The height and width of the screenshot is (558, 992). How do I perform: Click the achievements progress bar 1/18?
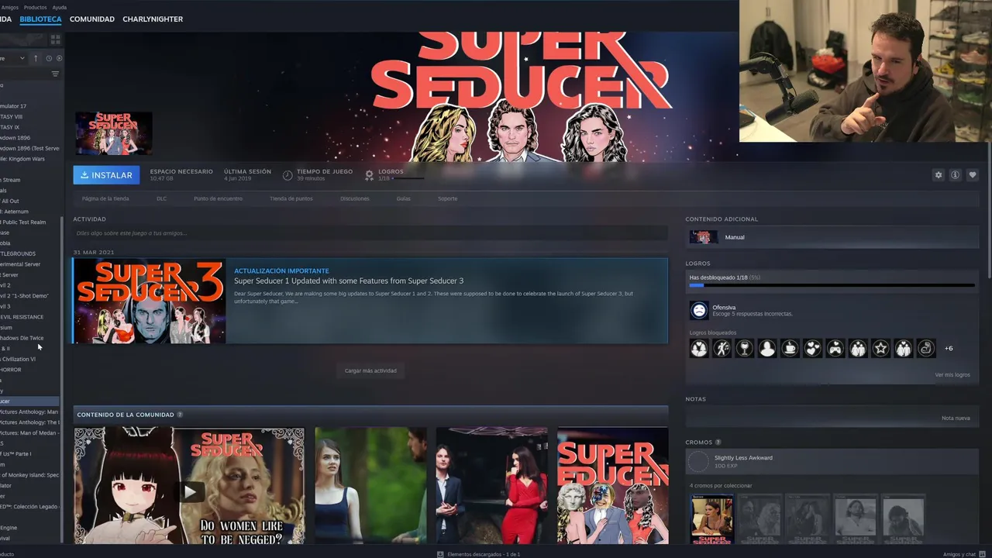click(832, 285)
